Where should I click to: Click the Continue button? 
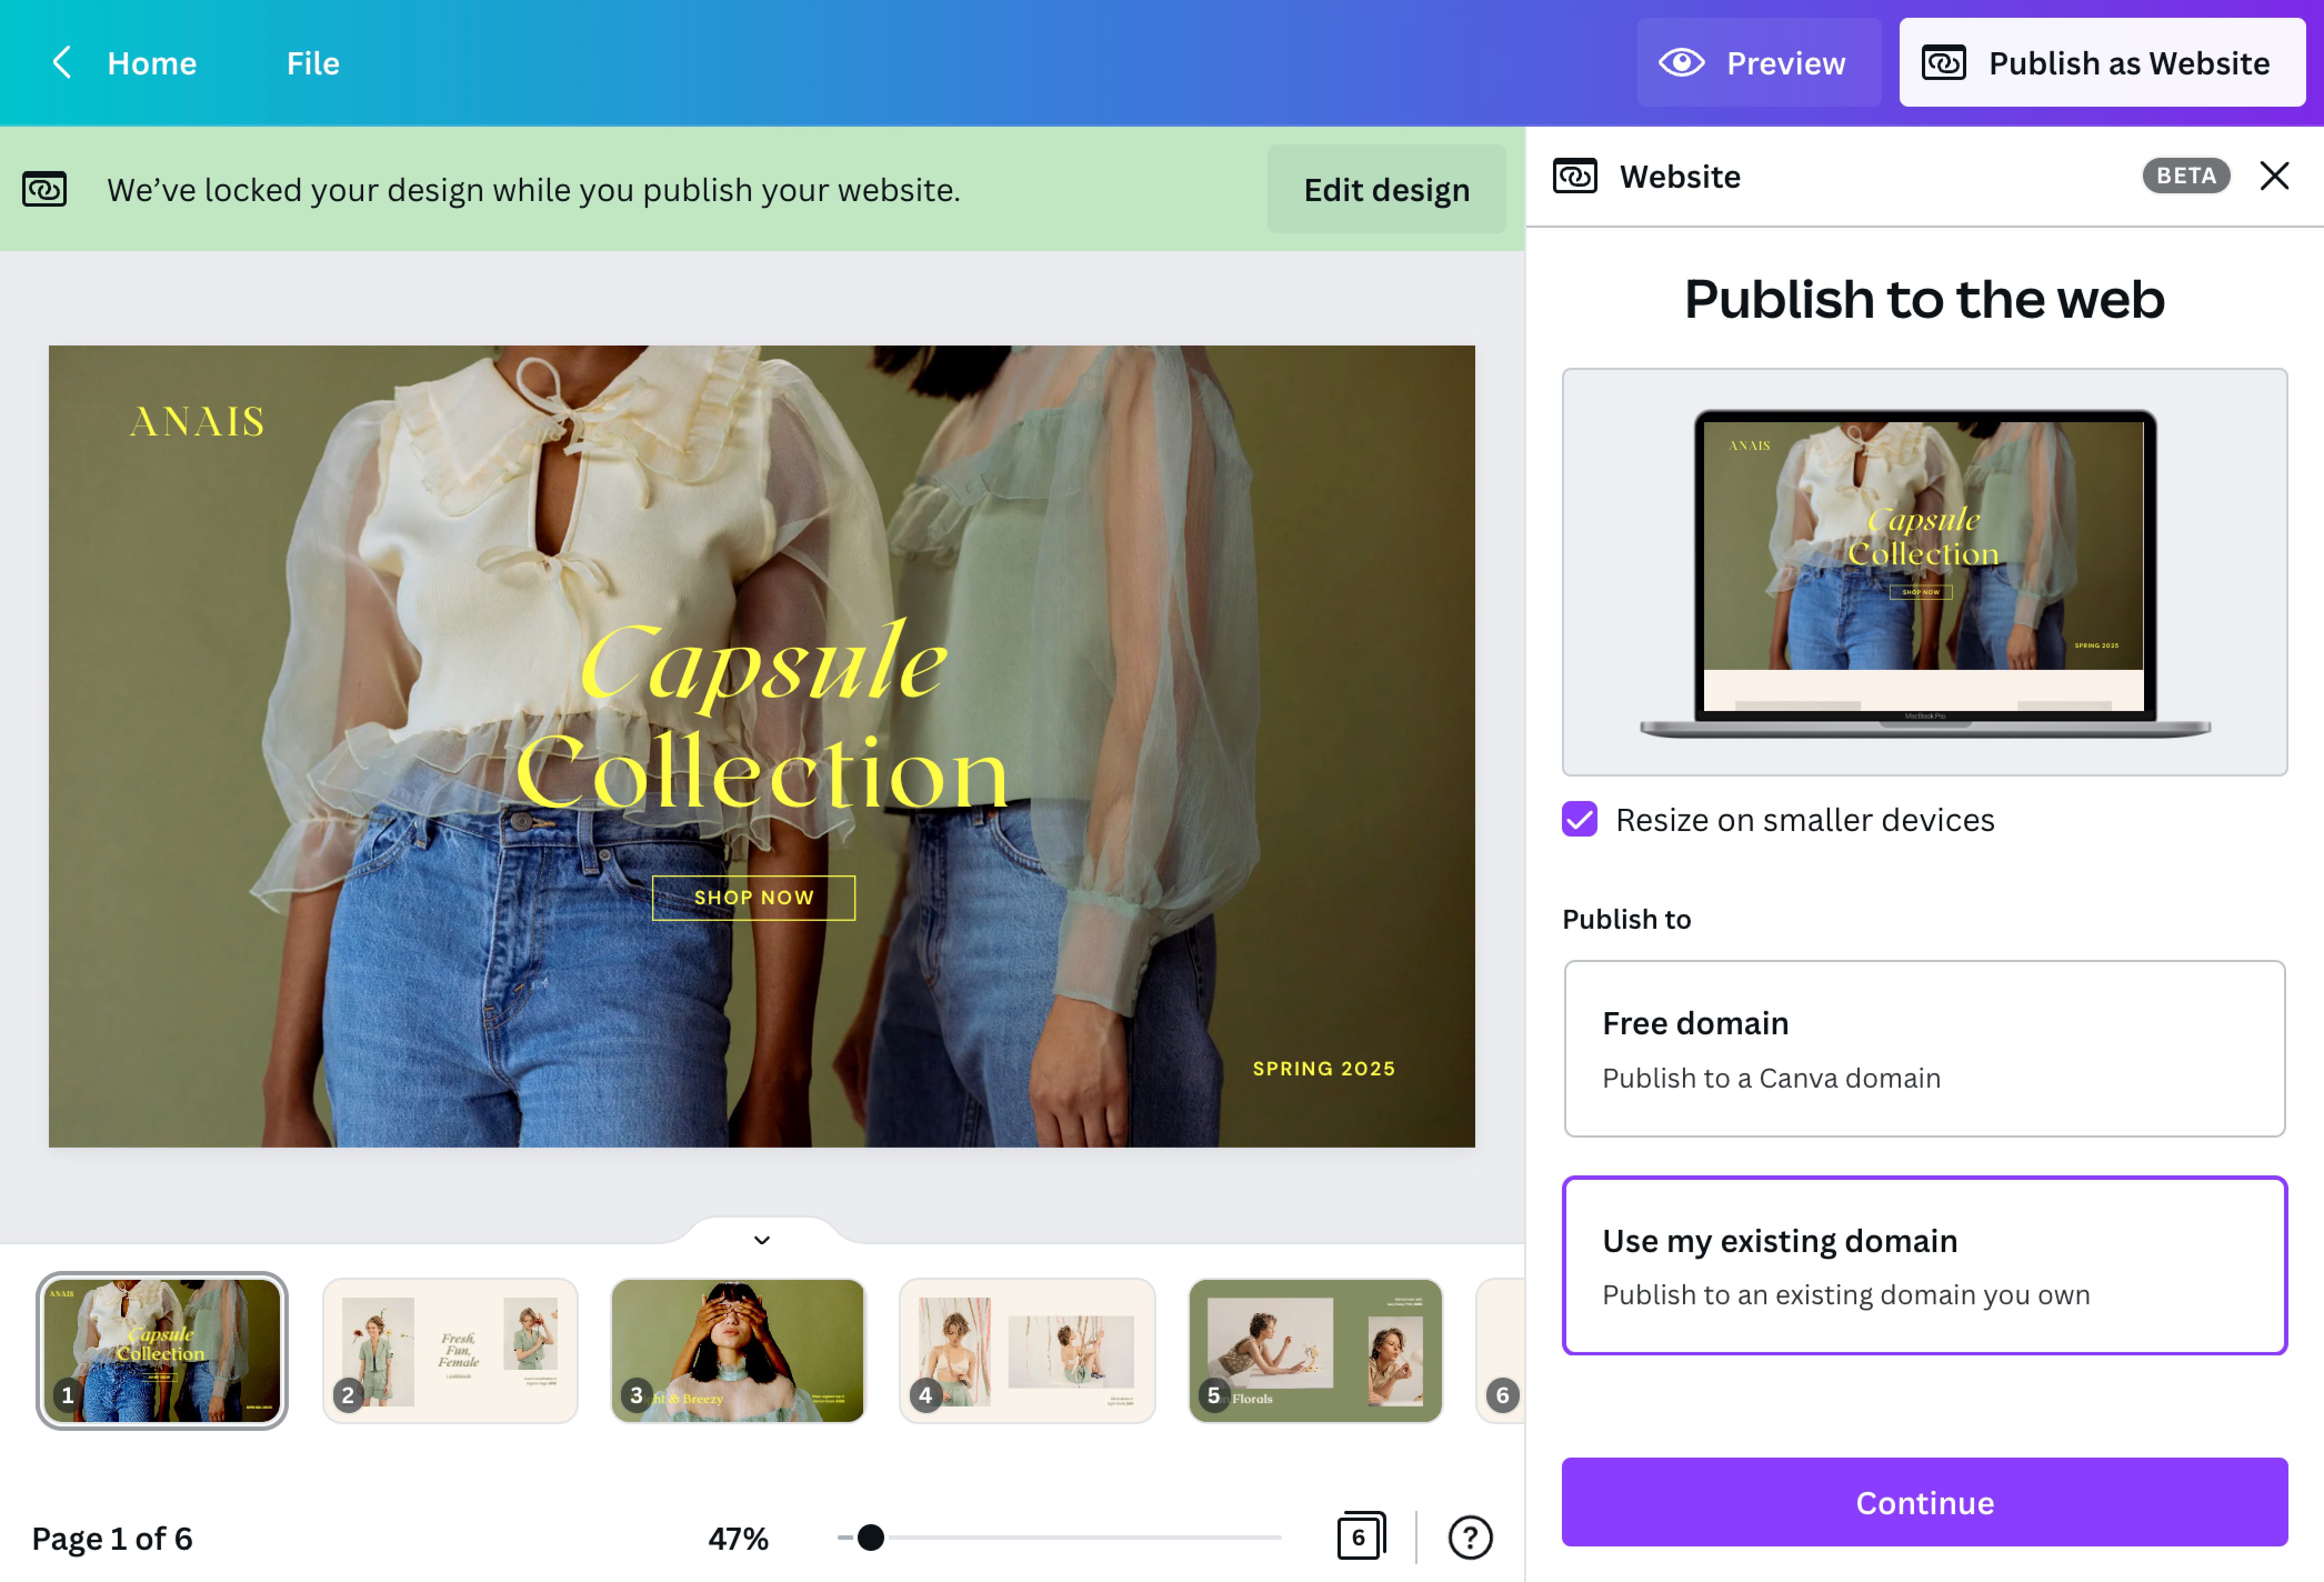(1923, 1501)
